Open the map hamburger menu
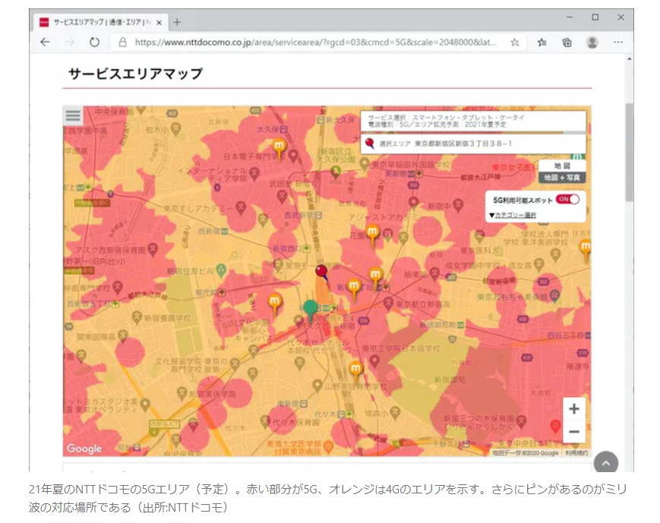The image size is (660, 523). pyautogui.click(x=73, y=115)
